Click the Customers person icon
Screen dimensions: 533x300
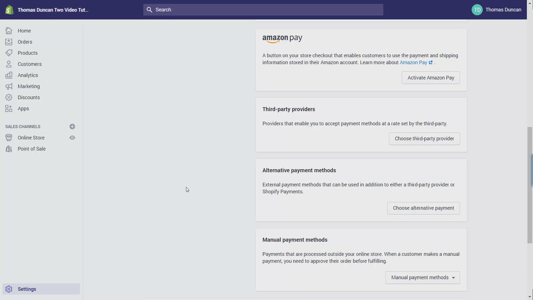9,64
